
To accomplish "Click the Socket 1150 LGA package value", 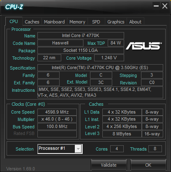I will tap(81, 50).
